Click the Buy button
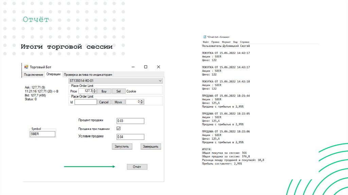348x195 pixels. click(x=104, y=91)
